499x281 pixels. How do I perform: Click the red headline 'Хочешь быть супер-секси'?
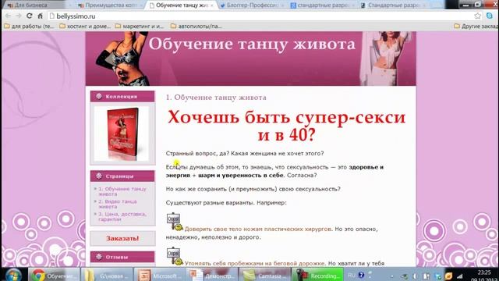286,117
